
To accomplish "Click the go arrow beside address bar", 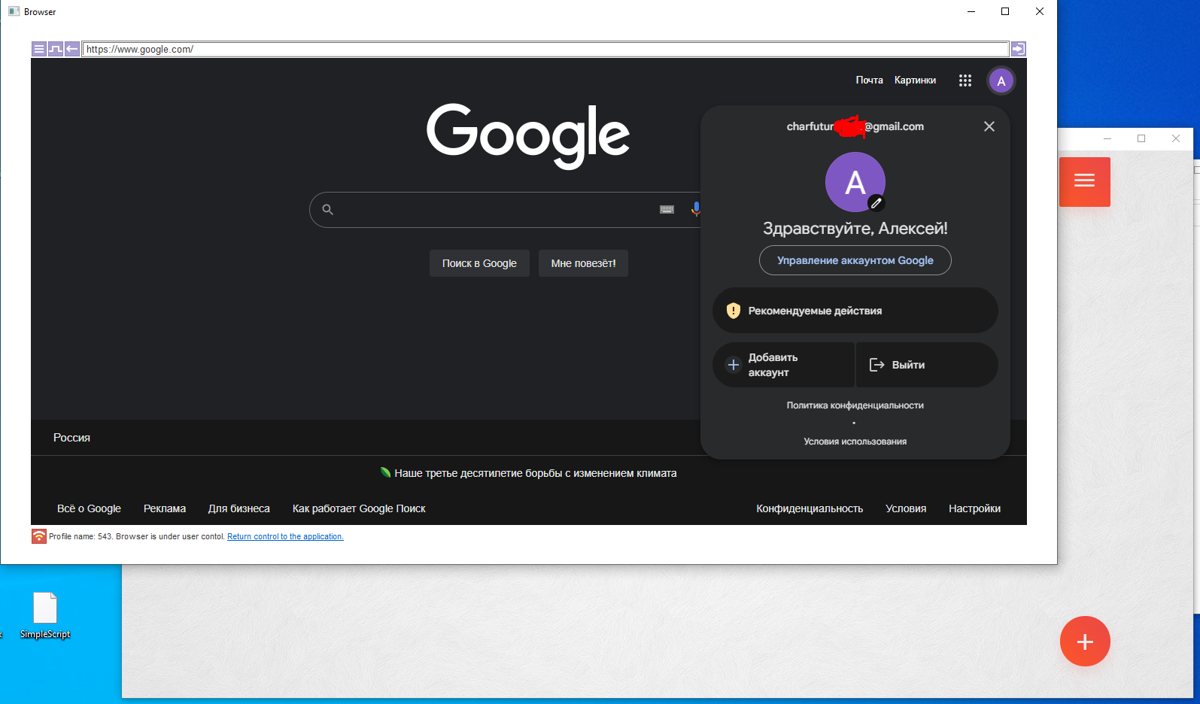I will coord(1018,49).
